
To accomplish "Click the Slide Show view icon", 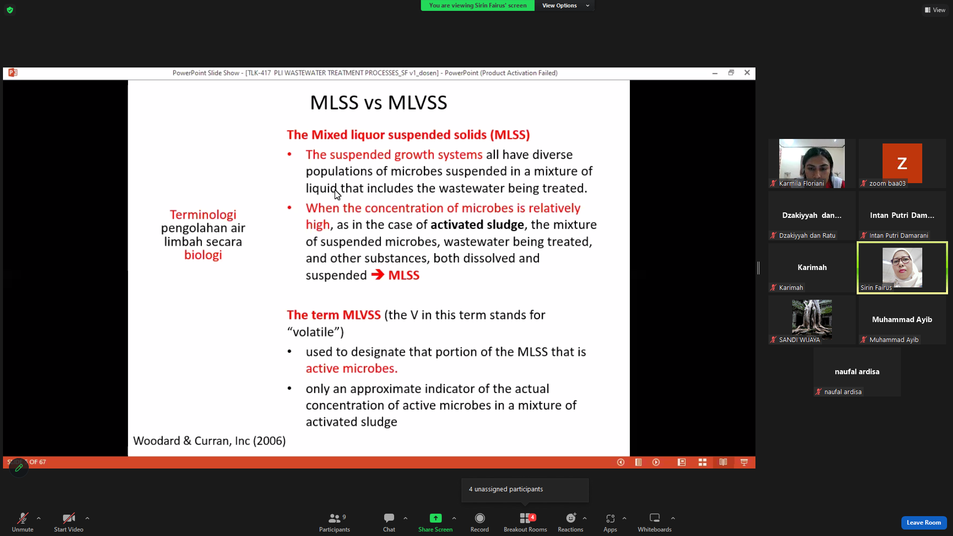I will (x=744, y=462).
